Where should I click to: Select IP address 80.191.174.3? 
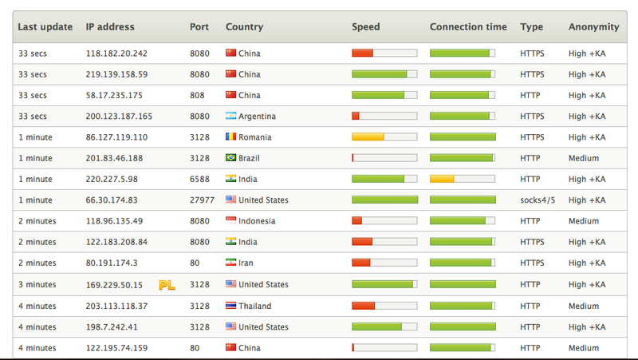pyautogui.click(x=112, y=263)
